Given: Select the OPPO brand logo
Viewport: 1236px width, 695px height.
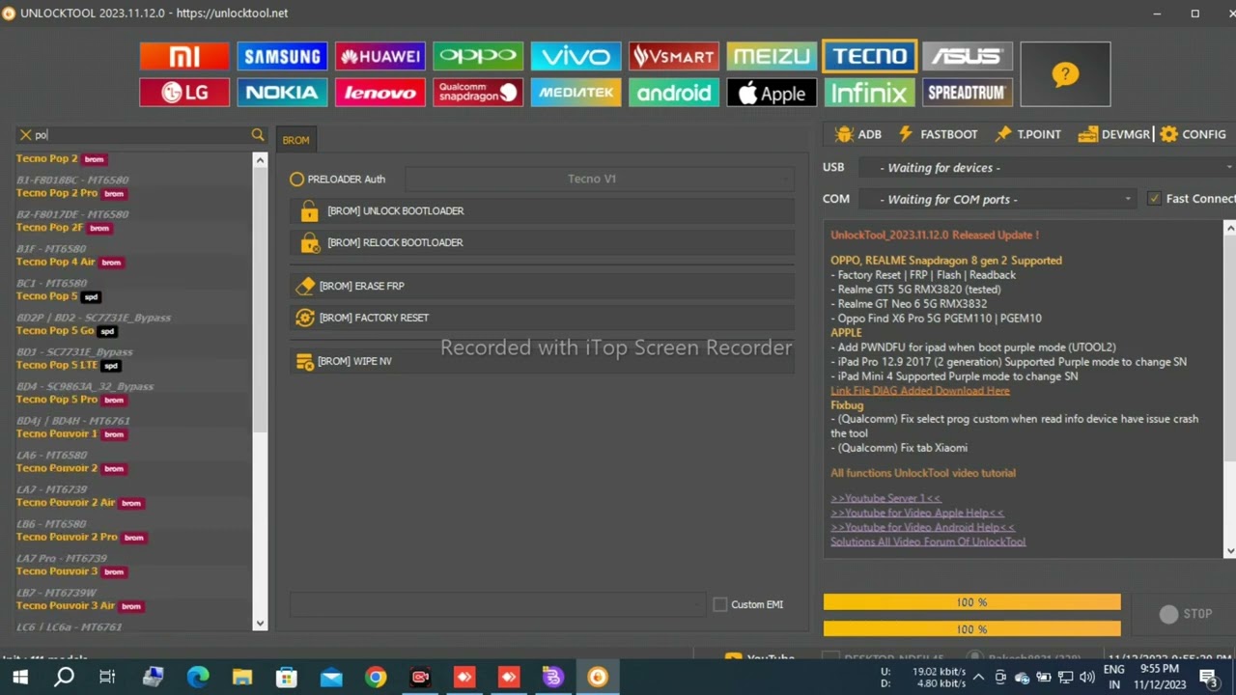Looking at the screenshot, I should [x=478, y=56].
